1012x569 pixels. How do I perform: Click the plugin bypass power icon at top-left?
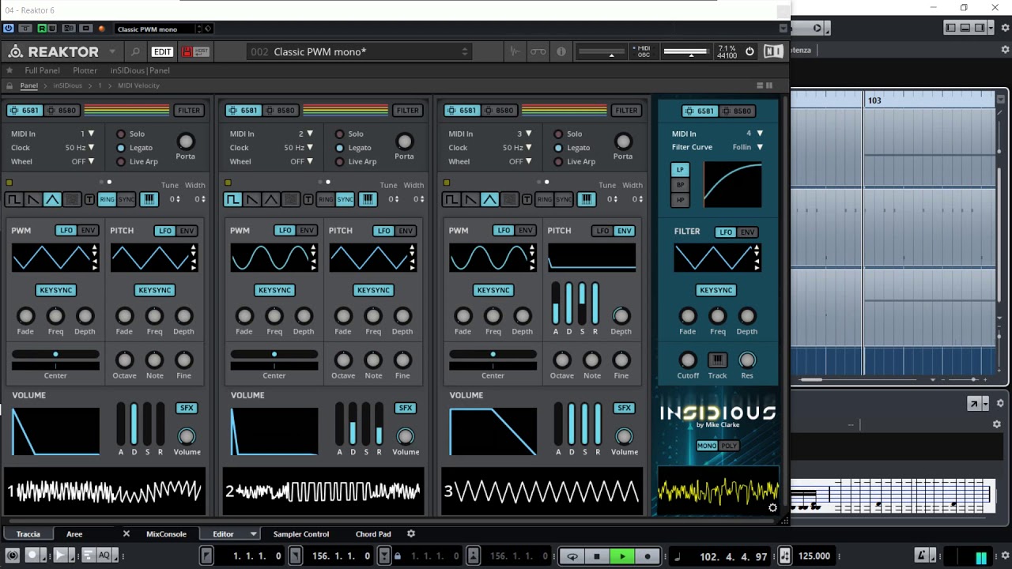pyautogui.click(x=9, y=28)
